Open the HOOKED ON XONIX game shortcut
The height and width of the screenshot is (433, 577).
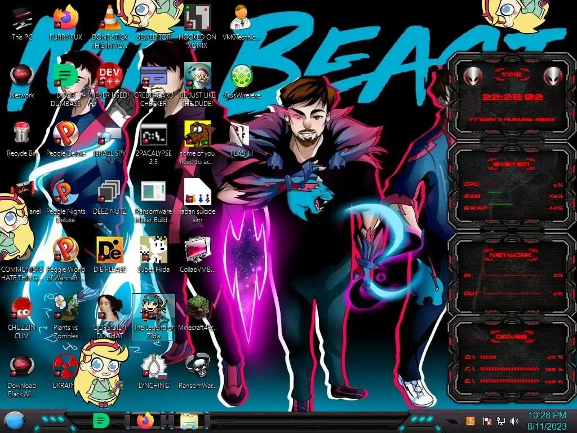(x=198, y=26)
